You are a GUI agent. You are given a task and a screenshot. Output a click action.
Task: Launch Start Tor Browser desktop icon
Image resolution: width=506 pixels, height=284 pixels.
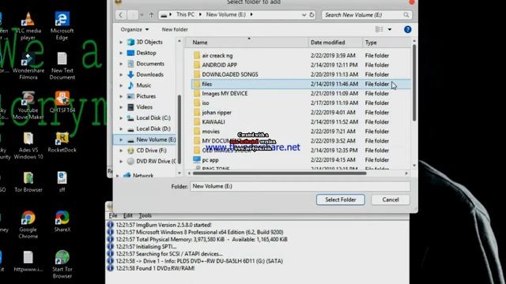point(62,265)
